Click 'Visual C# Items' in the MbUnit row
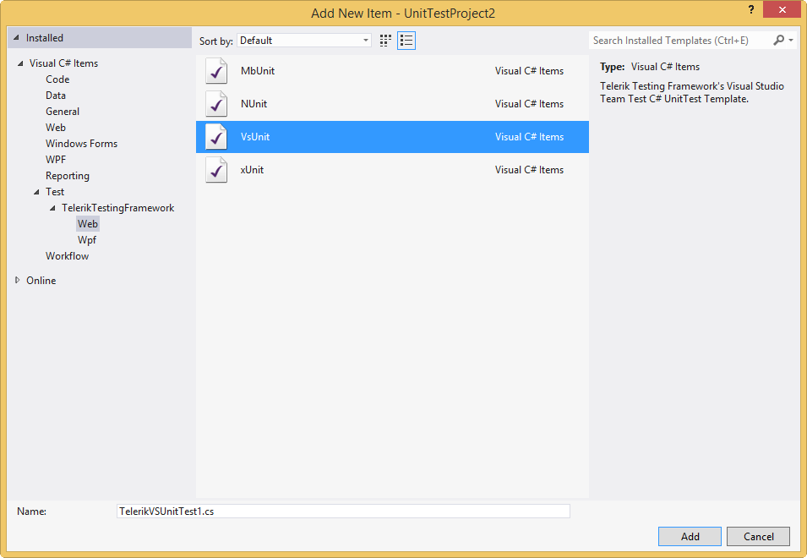Screen dimensions: 807x558 (529, 71)
